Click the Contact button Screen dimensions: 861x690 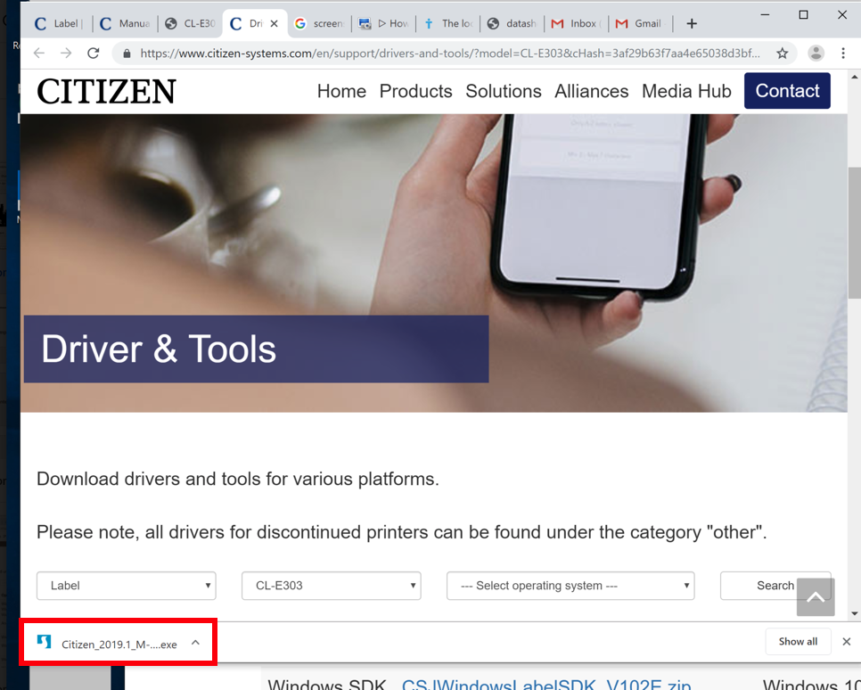[787, 91]
